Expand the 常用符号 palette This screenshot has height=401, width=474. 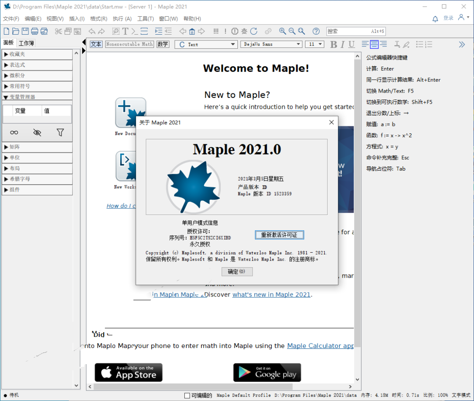[37, 86]
